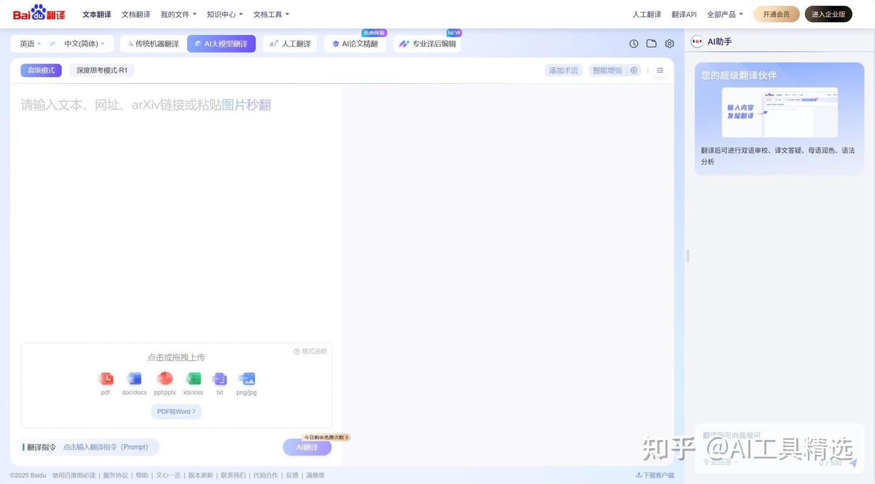Click the Baidu Translate logo
875x484 pixels.
[39, 13]
